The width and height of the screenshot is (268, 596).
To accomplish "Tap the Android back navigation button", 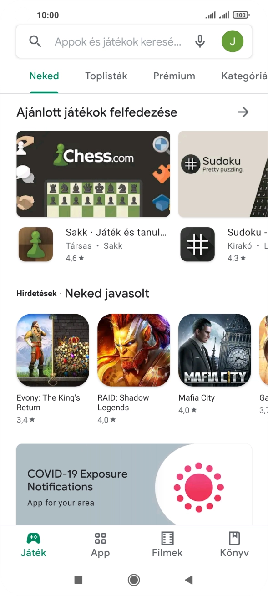I will pyautogui.click(x=189, y=580).
